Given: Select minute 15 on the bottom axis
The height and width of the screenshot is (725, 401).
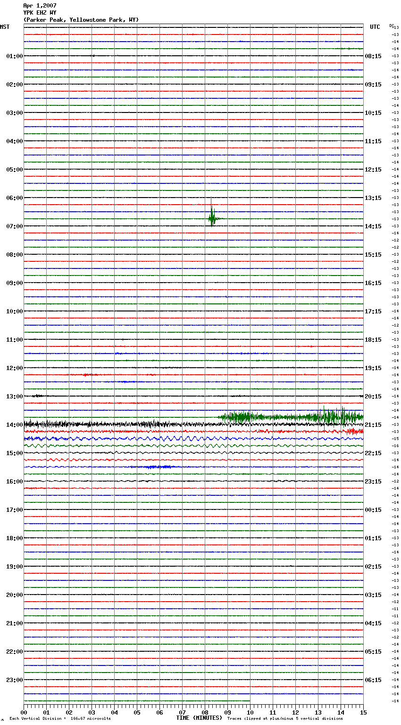Looking at the screenshot, I should tap(363, 712).
